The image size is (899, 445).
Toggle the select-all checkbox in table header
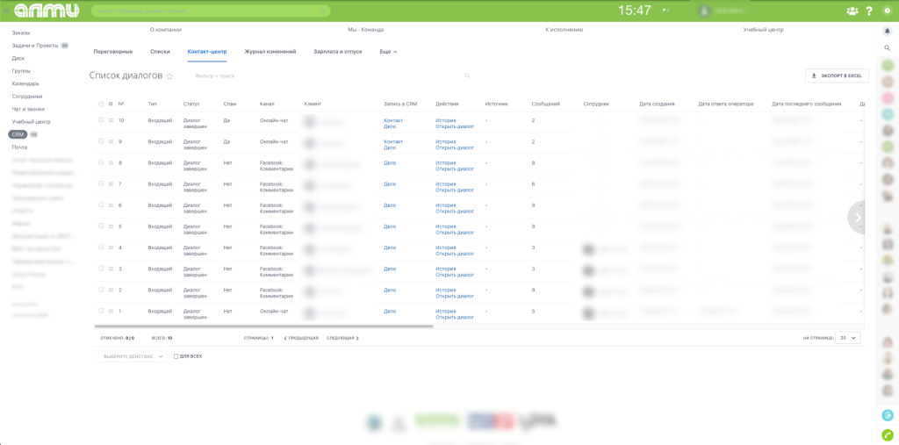(x=102, y=104)
